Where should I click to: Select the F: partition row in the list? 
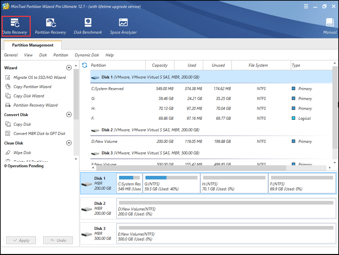click(211, 118)
